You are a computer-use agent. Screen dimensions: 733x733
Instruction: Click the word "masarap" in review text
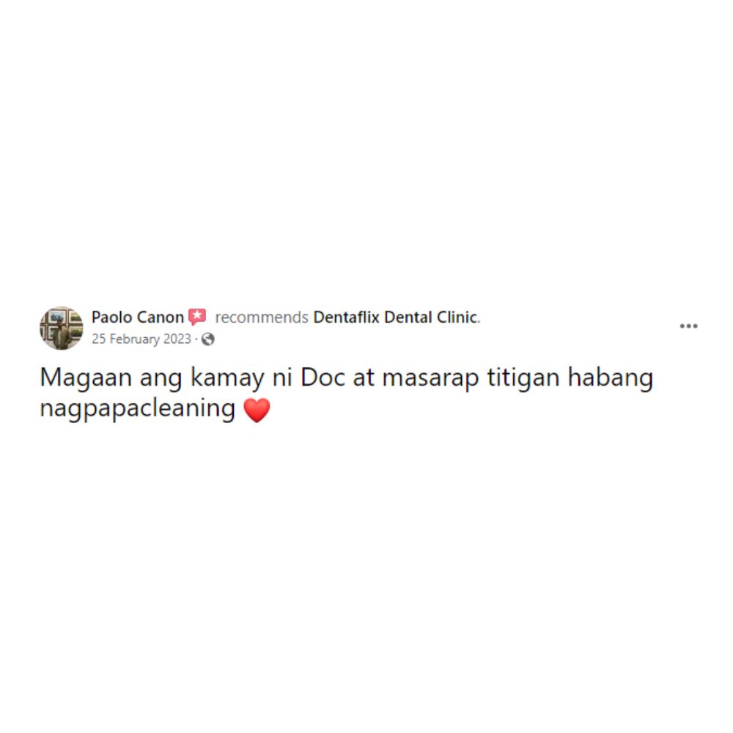430,378
